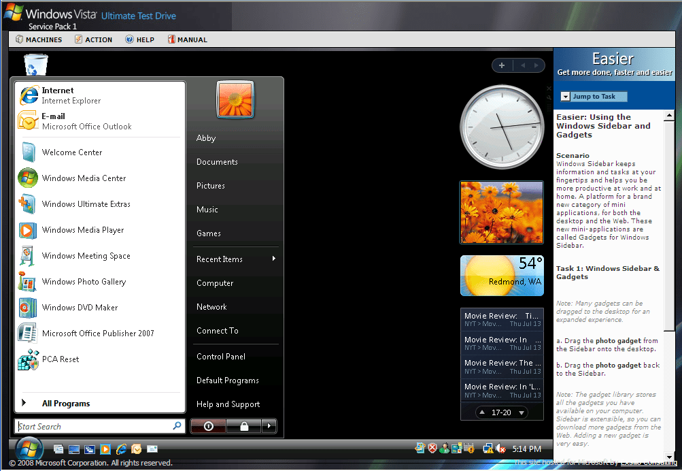The image size is (682, 471).
Task: Click the red security shield tray icon
Action: [x=432, y=448]
